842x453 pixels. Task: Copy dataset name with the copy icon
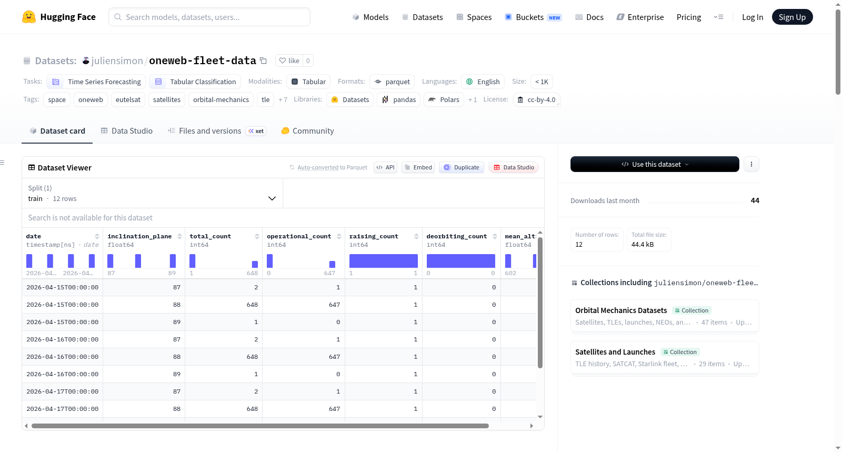264,61
